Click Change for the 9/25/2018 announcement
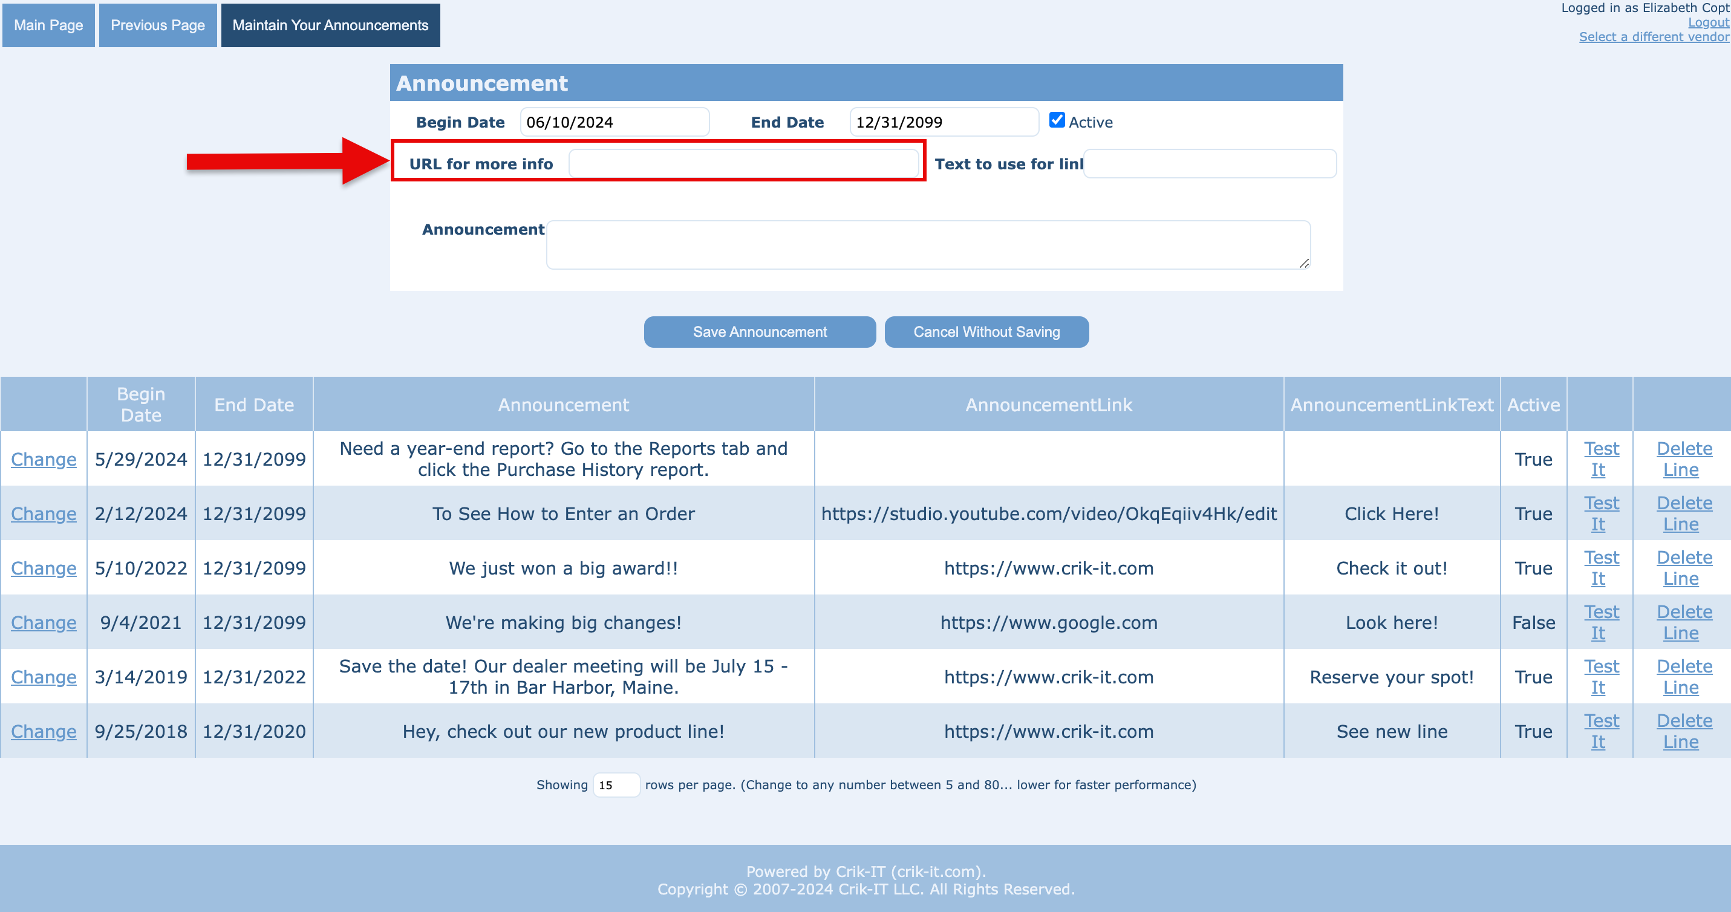 pyautogui.click(x=44, y=731)
